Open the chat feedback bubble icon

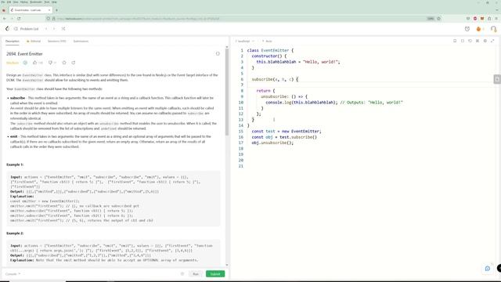click(x=488, y=269)
